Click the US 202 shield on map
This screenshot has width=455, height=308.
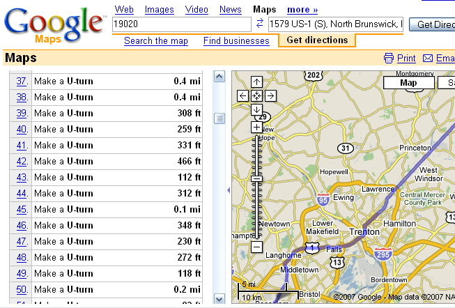314,75
